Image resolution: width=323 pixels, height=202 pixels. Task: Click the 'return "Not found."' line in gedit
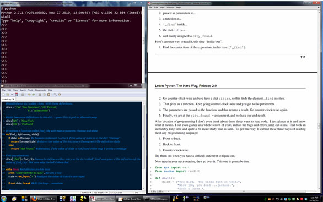(23, 148)
